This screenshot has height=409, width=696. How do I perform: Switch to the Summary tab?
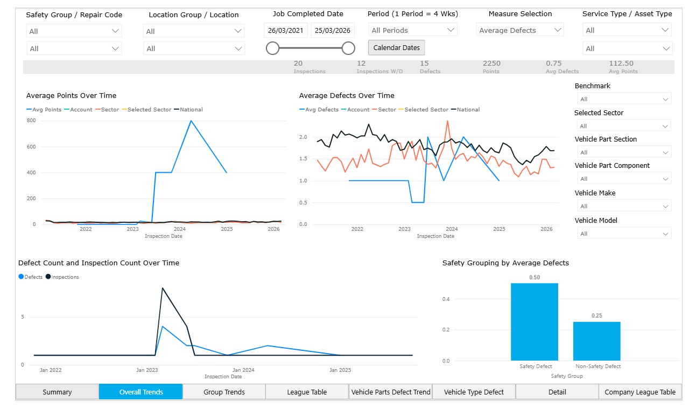[57, 392]
